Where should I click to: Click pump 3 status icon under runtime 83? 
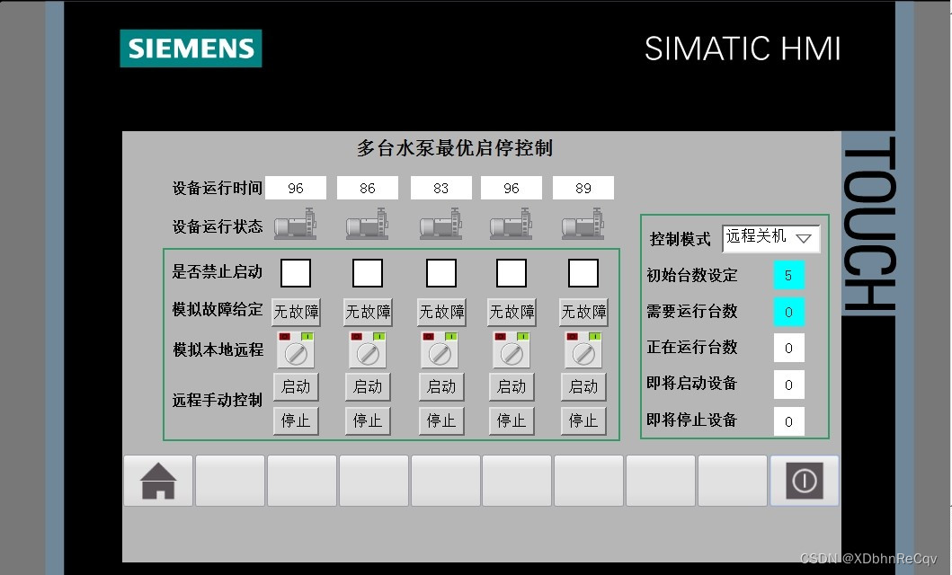tap(440, 224)
